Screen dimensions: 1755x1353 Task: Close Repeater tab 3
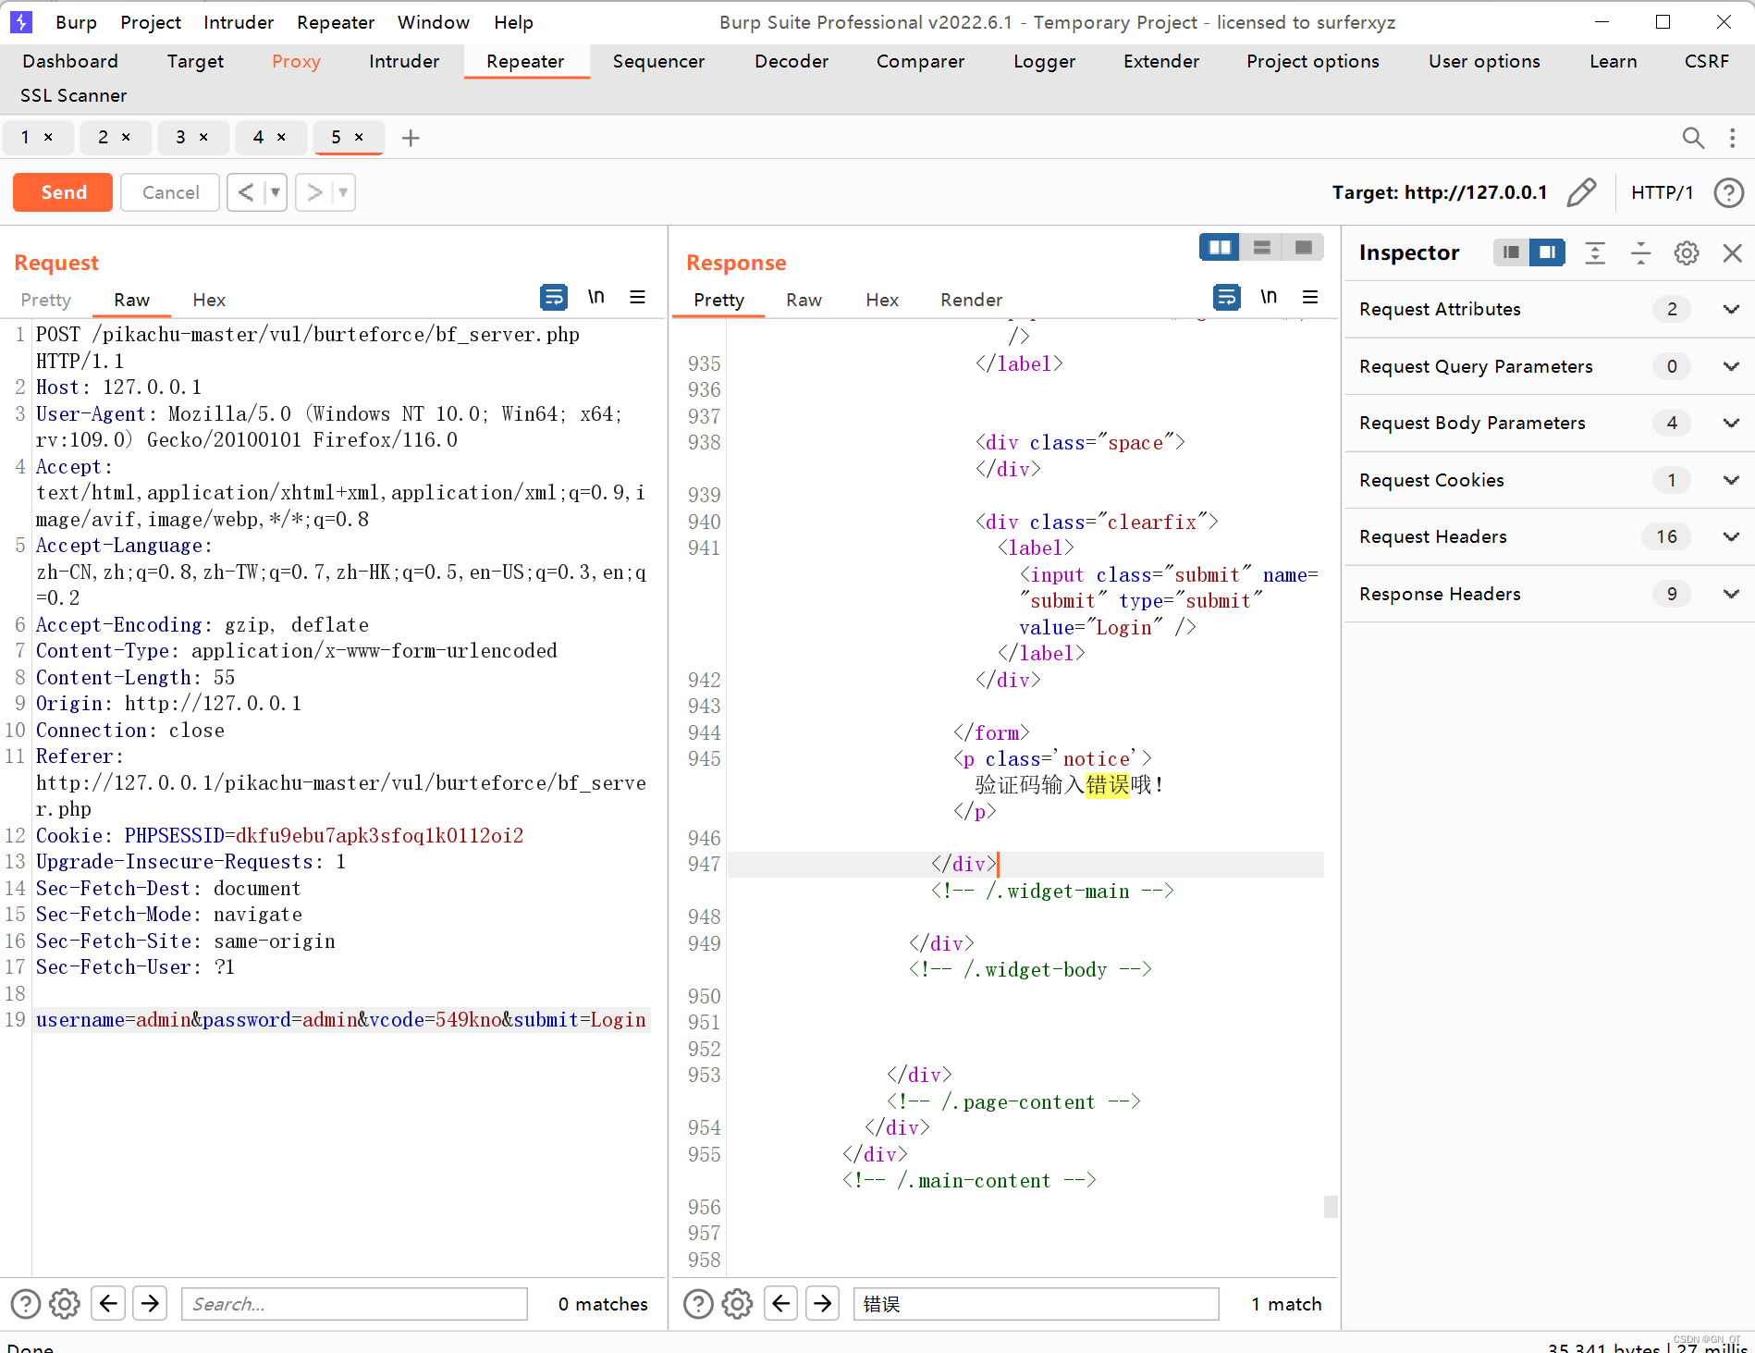click(203, 137)
